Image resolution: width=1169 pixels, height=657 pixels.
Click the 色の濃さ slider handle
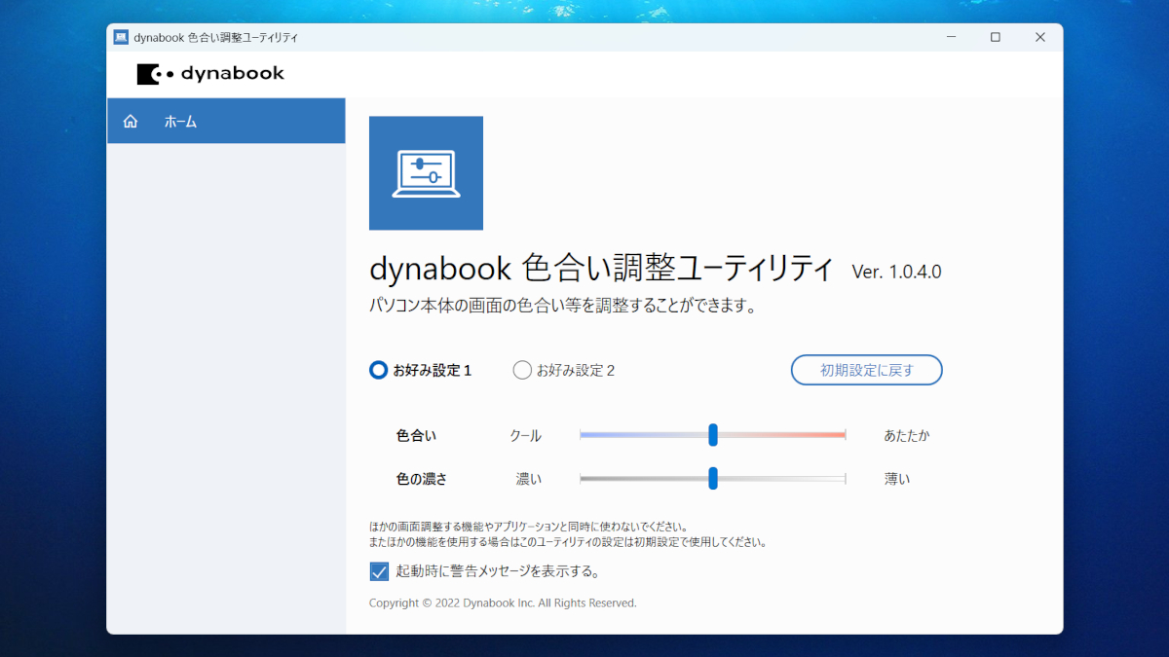[714, 478]
